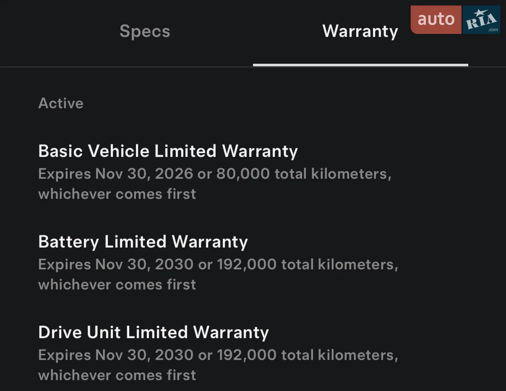The width and height of the screenshot is (506, 391).
Task: Click whichever comes first under Basic Vehicle
Action: [117, 194]
